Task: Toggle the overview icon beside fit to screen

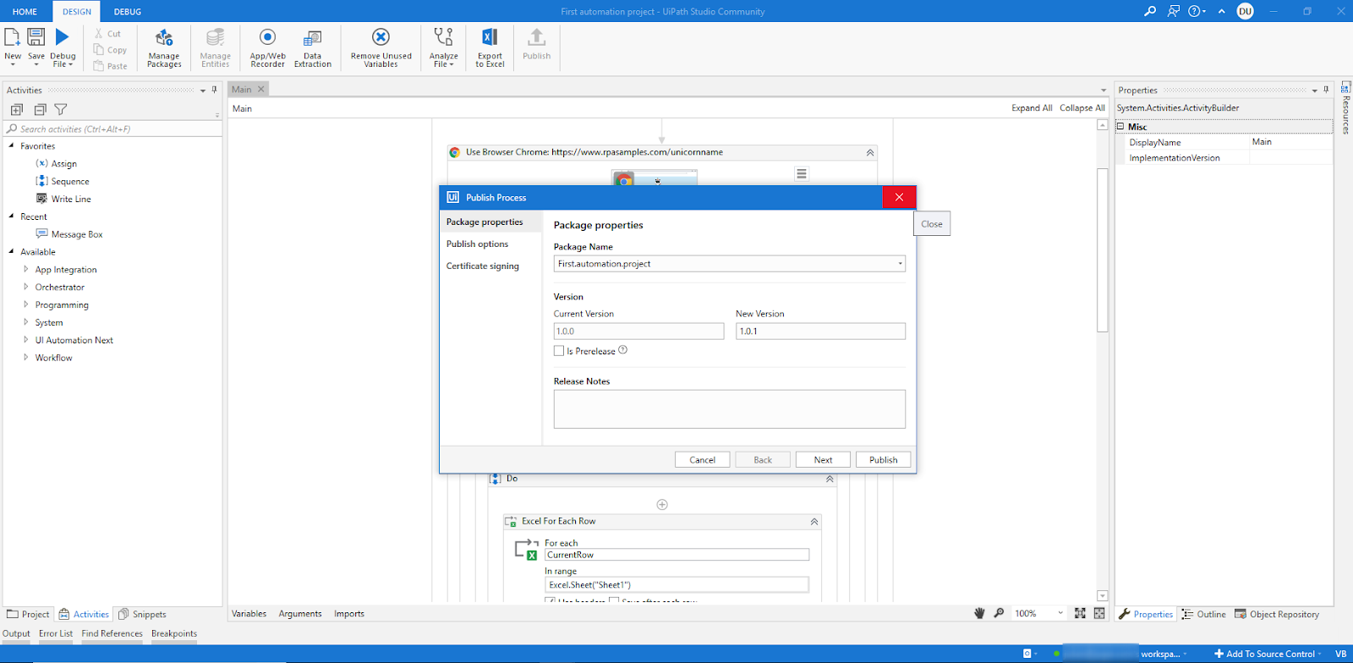Action: (x=1099, y=613)
